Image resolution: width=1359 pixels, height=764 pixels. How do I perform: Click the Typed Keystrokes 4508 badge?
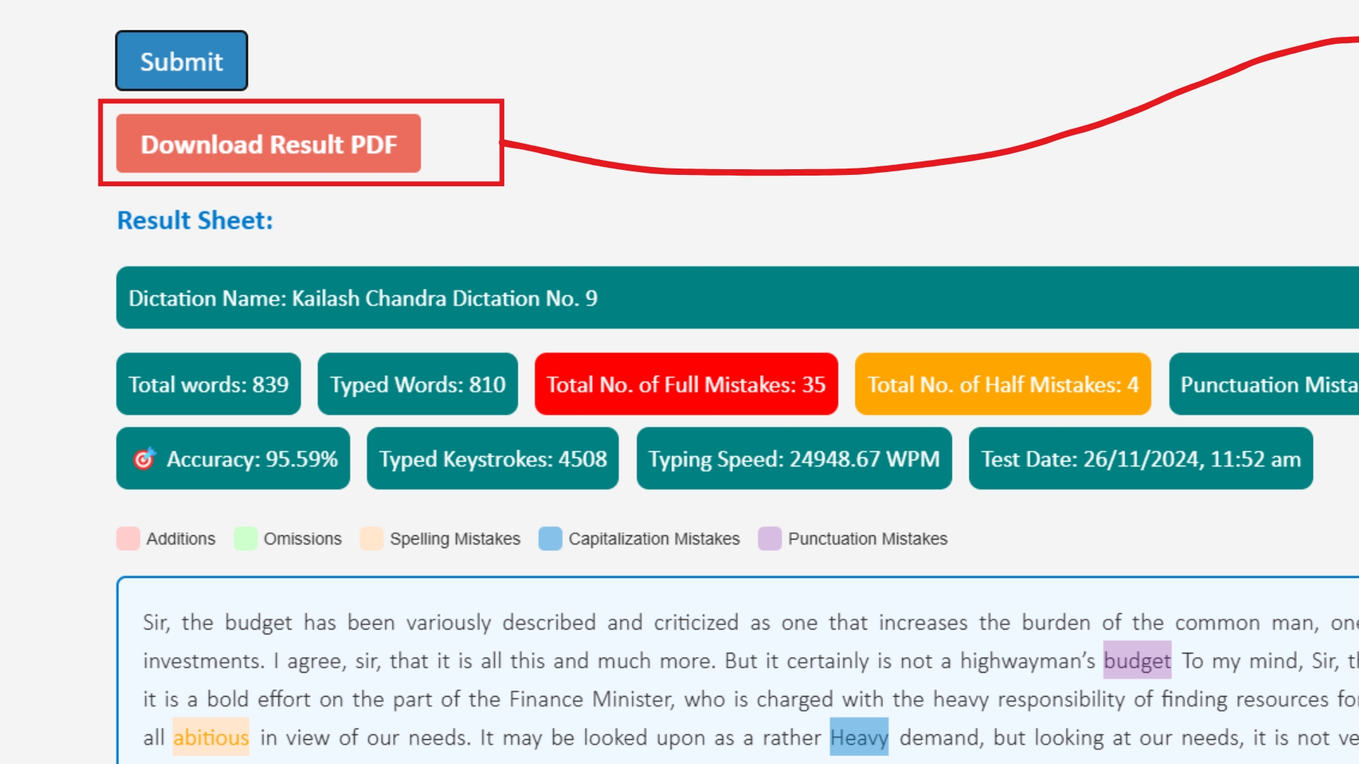click(x=492, y=459)
